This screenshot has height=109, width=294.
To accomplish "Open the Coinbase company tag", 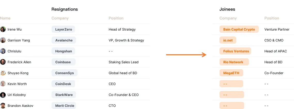I will 63,62.
